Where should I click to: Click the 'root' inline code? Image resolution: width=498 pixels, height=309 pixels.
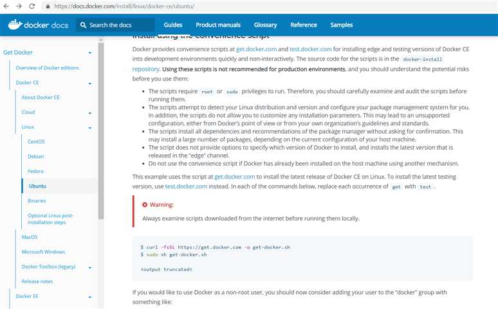coord(207,92)
